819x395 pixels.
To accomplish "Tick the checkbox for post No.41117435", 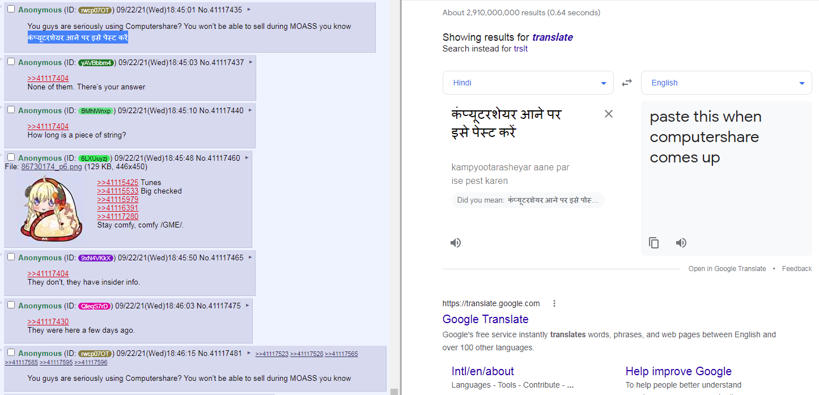I will tap(11, 9).
